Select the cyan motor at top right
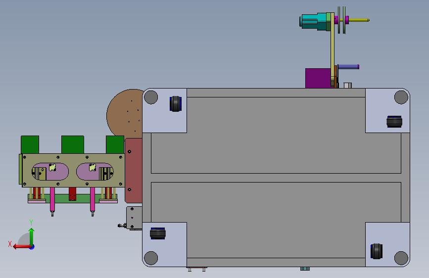The image size is (429, 278). click(313, 21)
